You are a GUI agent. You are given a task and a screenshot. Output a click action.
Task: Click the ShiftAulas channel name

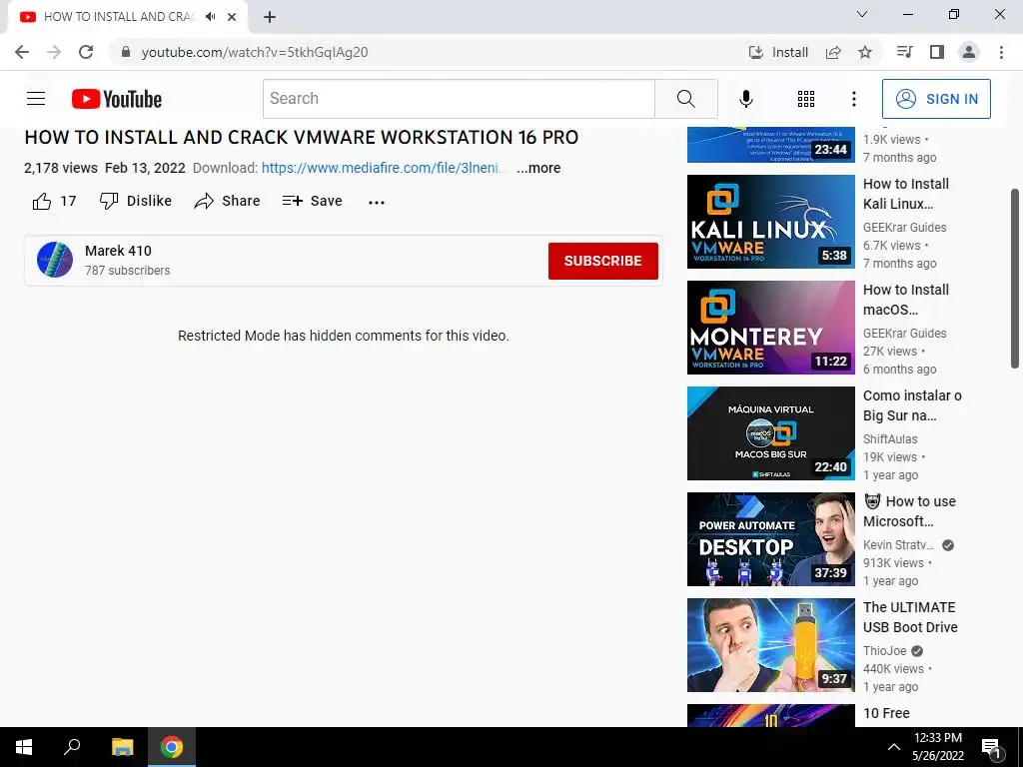pyautogui.click(x=890, y=439)
